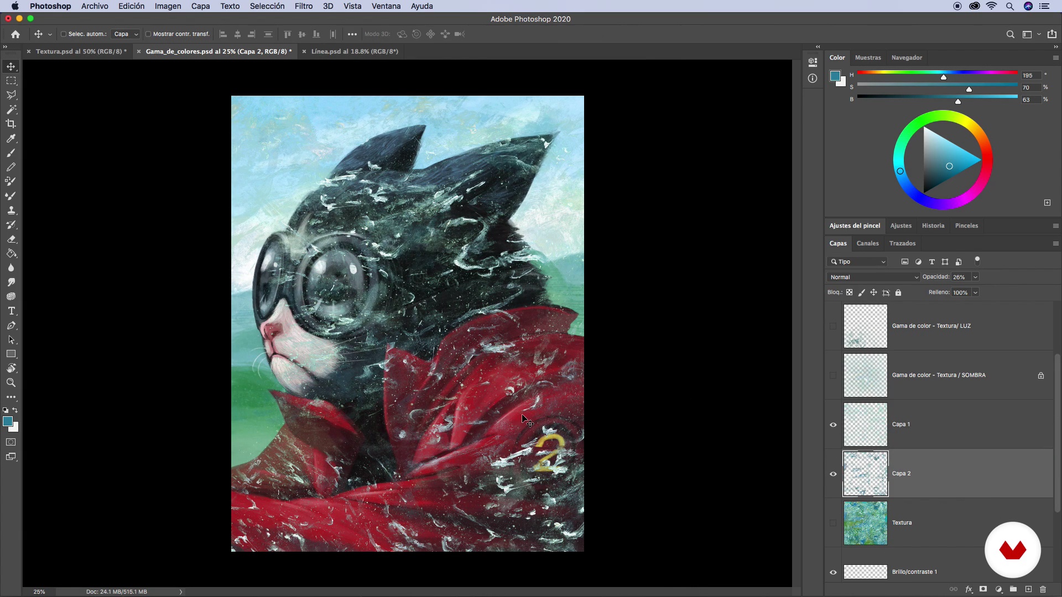
Task: Enable Mostrar contr. transf. checkbox
Action: point(148,34)
